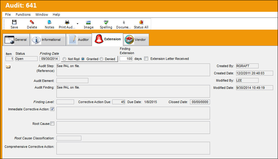Click the Root Cause text box

(x=133, y=127)
